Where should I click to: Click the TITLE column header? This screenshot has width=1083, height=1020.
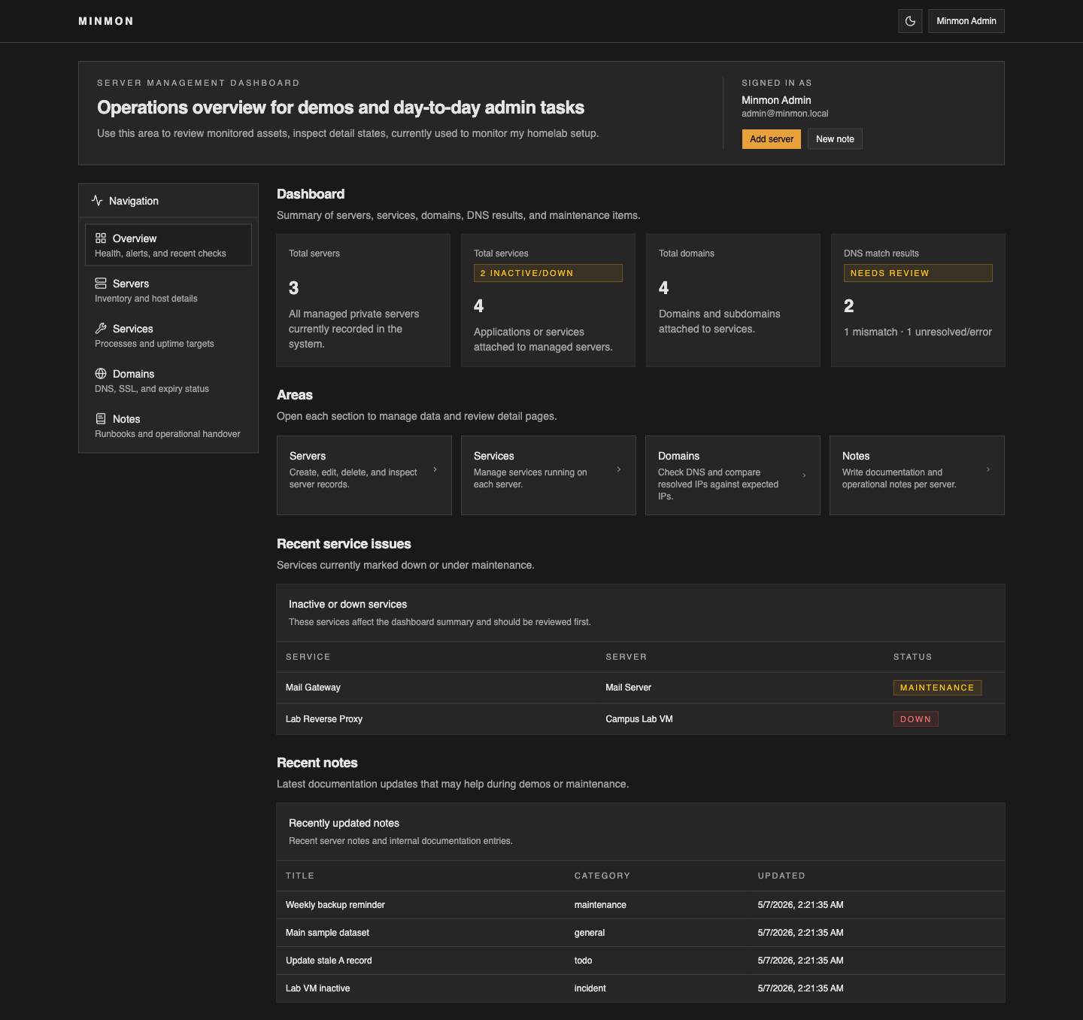point(299,876)
